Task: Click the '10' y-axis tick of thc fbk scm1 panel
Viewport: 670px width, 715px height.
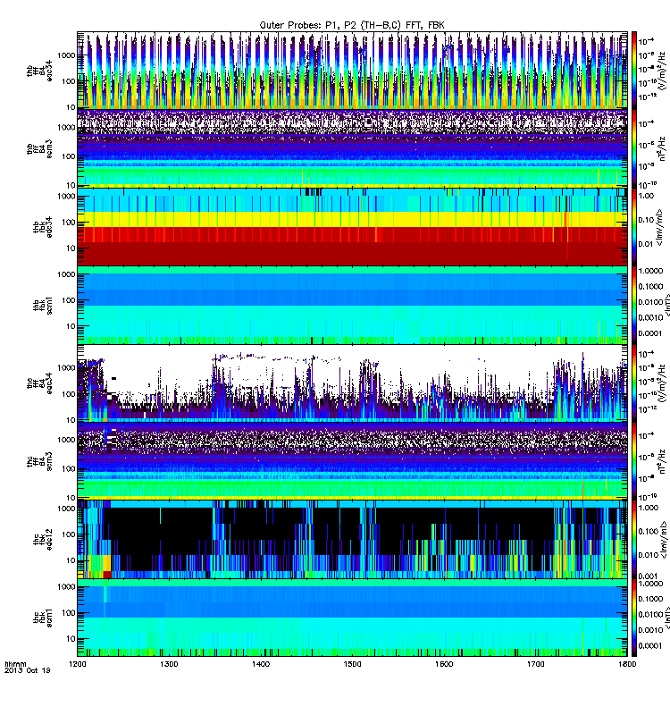Action: click(71, 639)
